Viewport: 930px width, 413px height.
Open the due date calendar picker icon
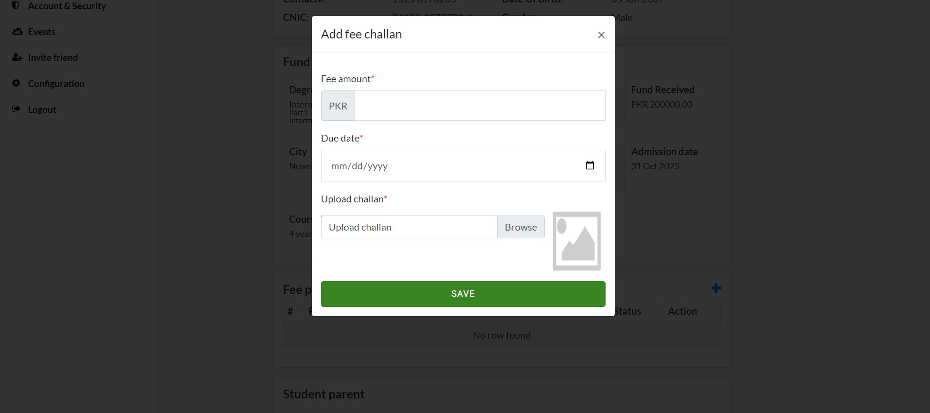[x=590, y=165]
